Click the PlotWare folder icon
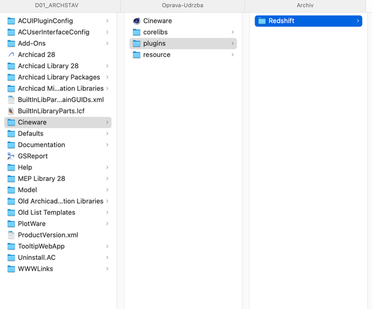This screenshot has width=372, height=309. pos(11,223)
